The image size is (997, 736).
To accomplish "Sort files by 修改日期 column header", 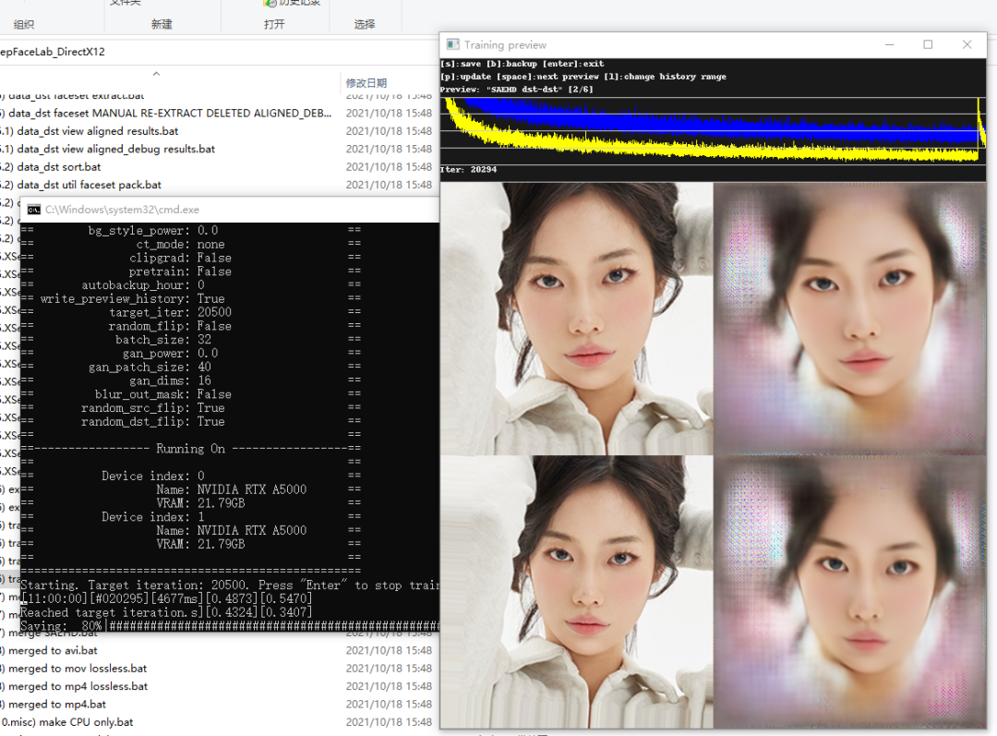I will click(366, 83).
